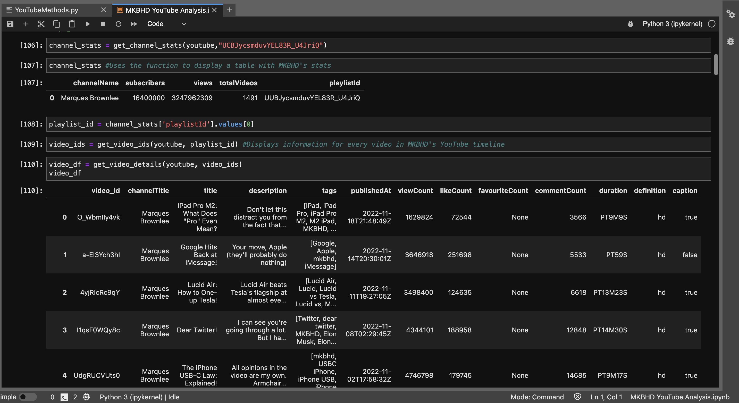Image resolution: width=739 pixels, height=403 pixels.
Task: Select the Python 3 (ipykernel) kernel switcher
Action: tap(672, 24)
